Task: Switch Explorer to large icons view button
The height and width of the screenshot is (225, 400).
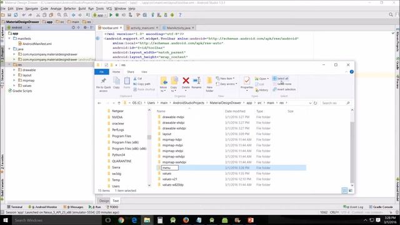Action: (x=351, y=191)
